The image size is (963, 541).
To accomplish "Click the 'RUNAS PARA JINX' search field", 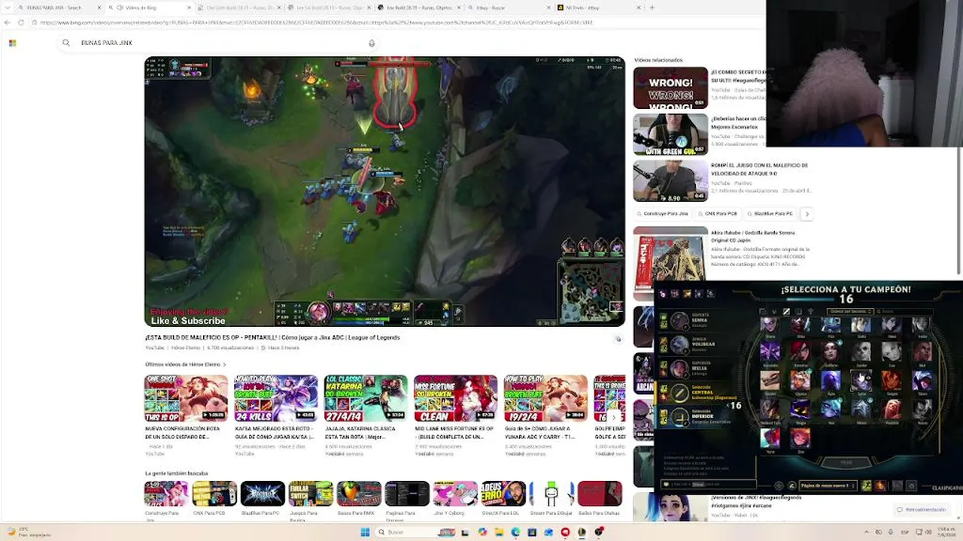I will tap(218, 43).
